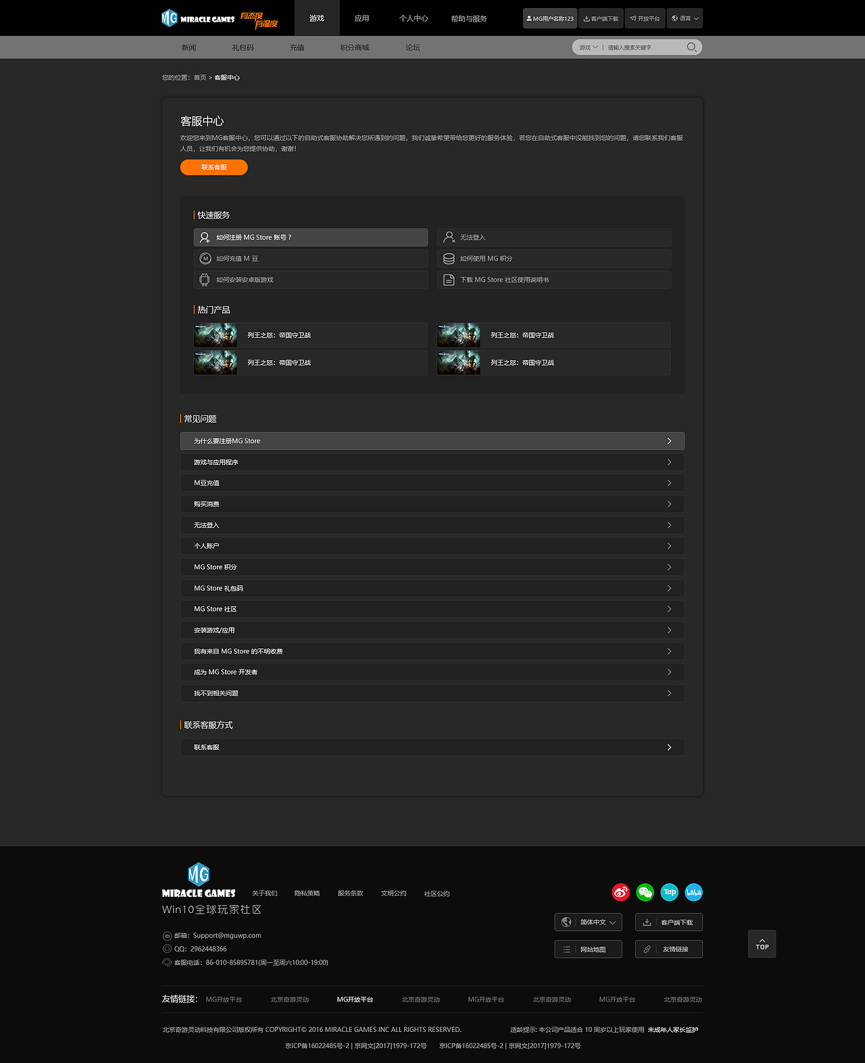Click the 网站地图 button in footer
The width and height of the screenshot is (865, 1063).
click(x=588, y=949)
